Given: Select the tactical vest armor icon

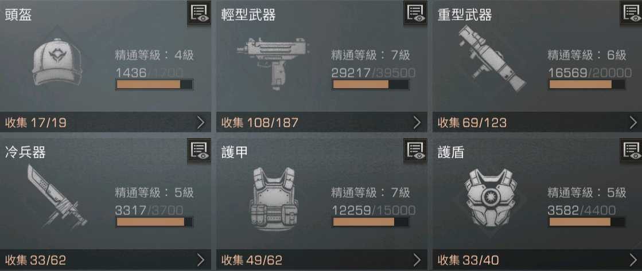Looking at the screenshot, I should coord(274,199).
